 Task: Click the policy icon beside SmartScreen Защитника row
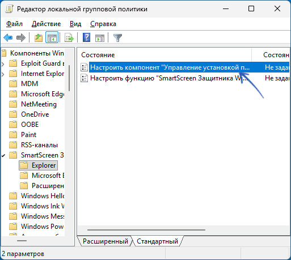pyautogui.click(x=84, y=78)
